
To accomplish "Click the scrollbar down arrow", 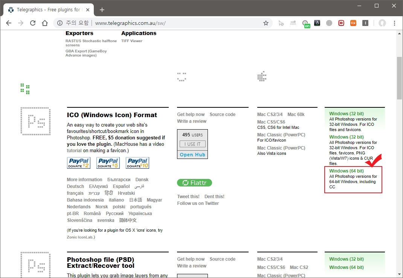I will [399, 274].
